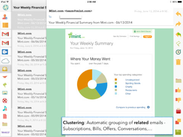Click the spending pie chart
This screenshot has width=183, height=137.
coord(92,84)
